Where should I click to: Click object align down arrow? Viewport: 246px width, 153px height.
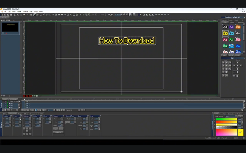pyautogui.click(x=238, y=69)
